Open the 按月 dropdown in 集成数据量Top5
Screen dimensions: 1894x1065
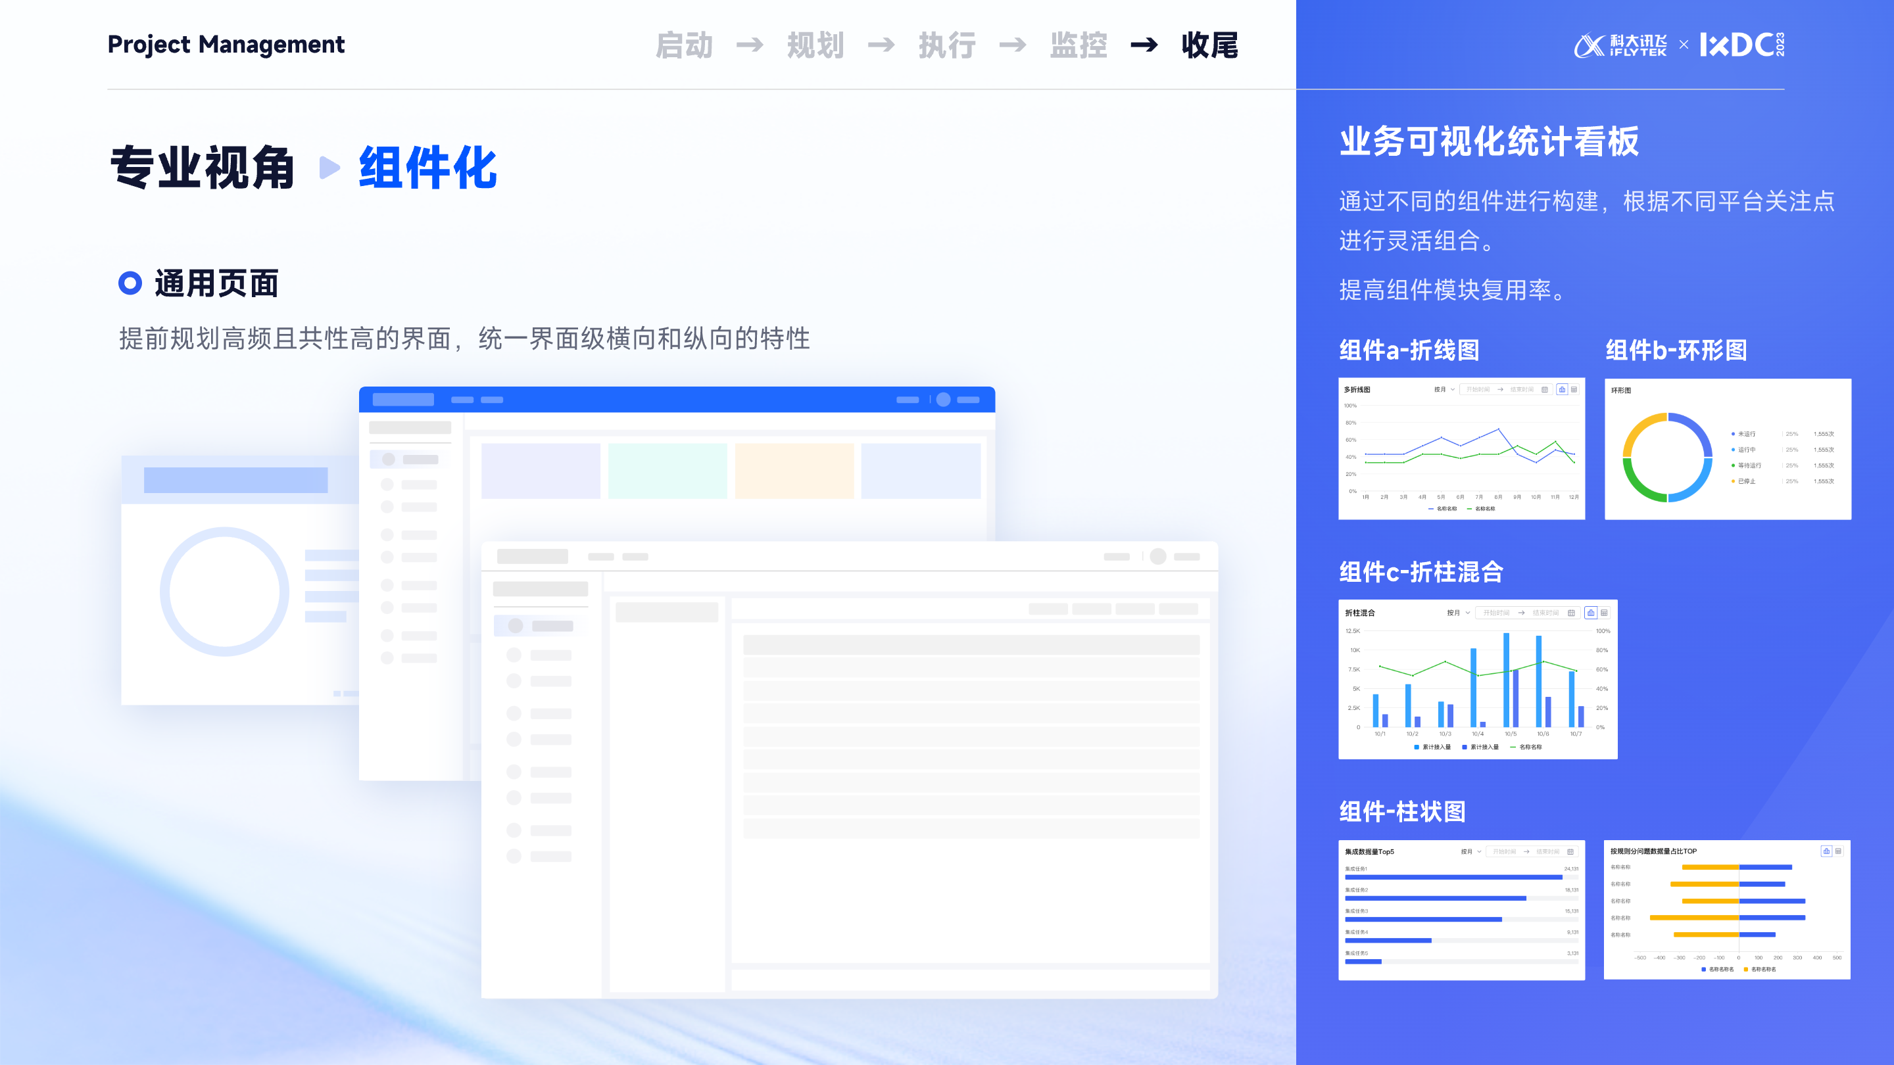pos(1467,852)
